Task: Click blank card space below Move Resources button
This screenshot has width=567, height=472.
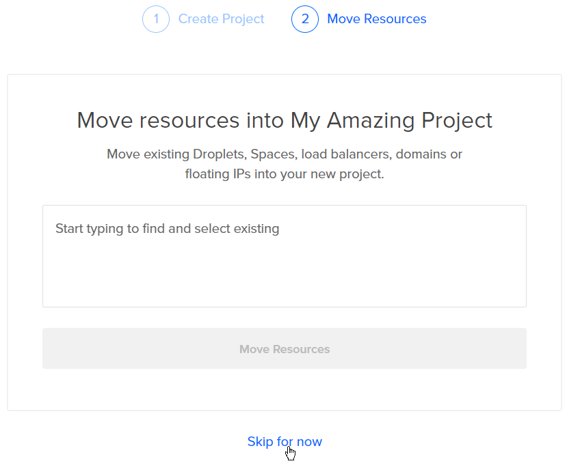Action: point(285,389)
